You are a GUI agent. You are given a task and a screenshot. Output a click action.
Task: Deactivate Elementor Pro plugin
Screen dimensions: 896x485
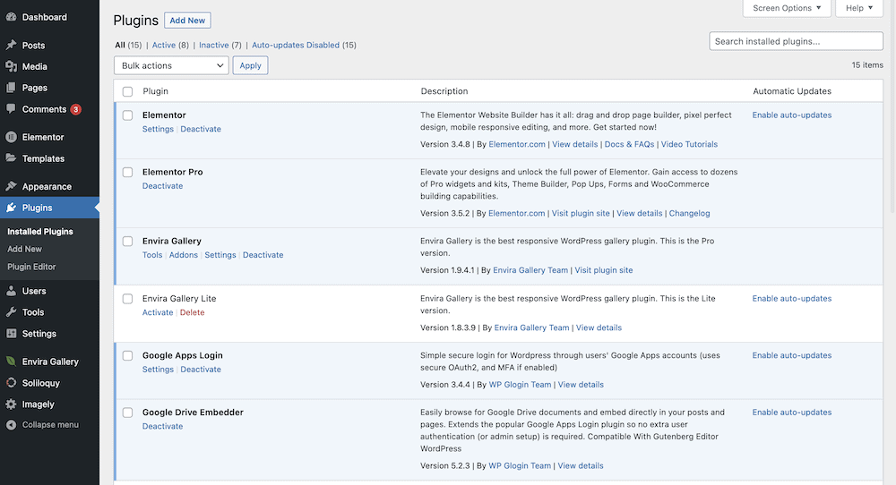pyautogui.click(x=163, y=186)
